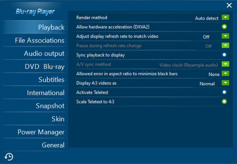Expand Adjust display refresh rate dropdown
Screen dimensions: 237x164
tap(226, 36)
